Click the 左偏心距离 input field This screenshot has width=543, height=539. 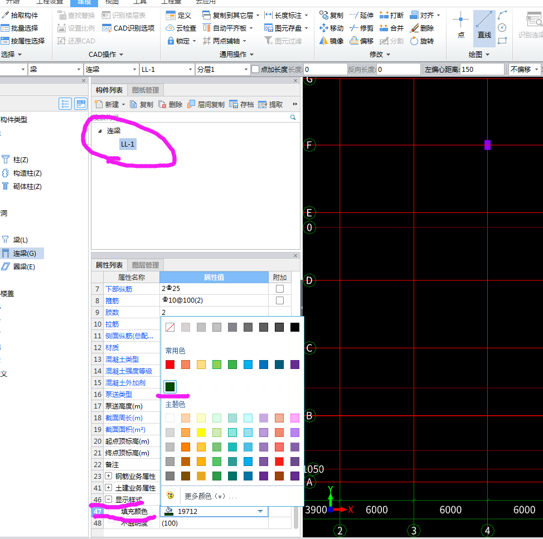click(x=482, y=69)
